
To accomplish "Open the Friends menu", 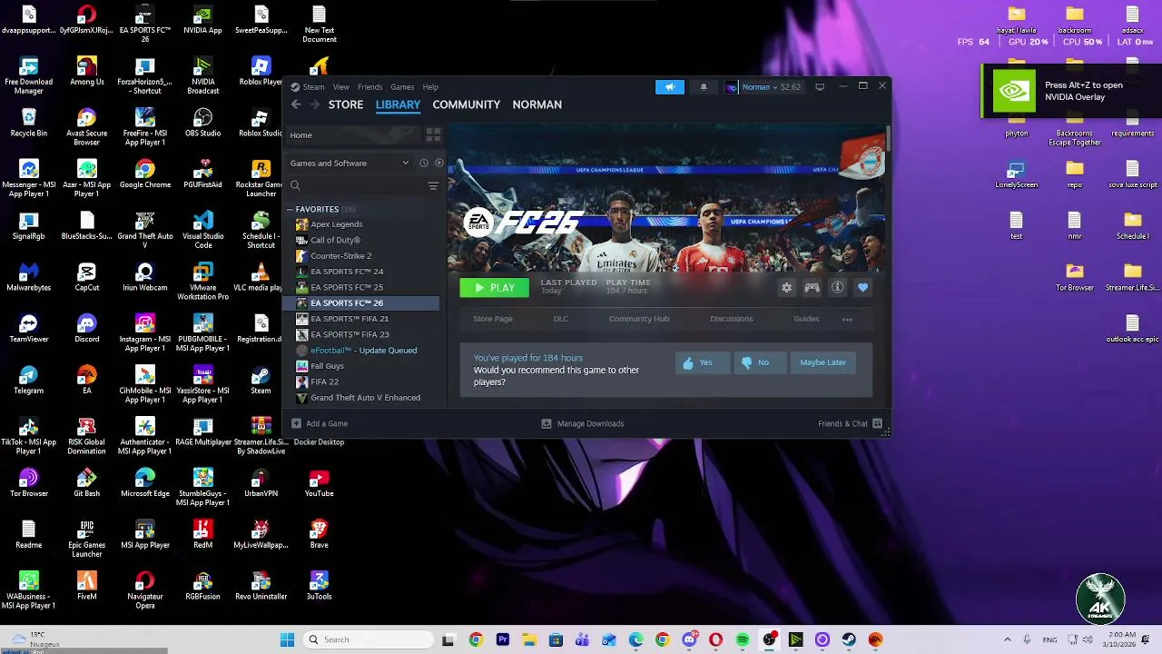I will click(369, 87).
